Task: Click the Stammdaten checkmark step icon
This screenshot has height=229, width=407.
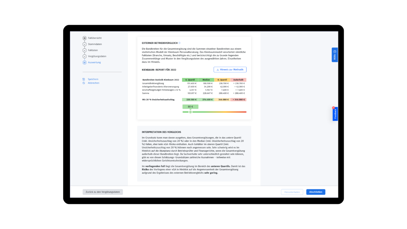Action: 85,44
